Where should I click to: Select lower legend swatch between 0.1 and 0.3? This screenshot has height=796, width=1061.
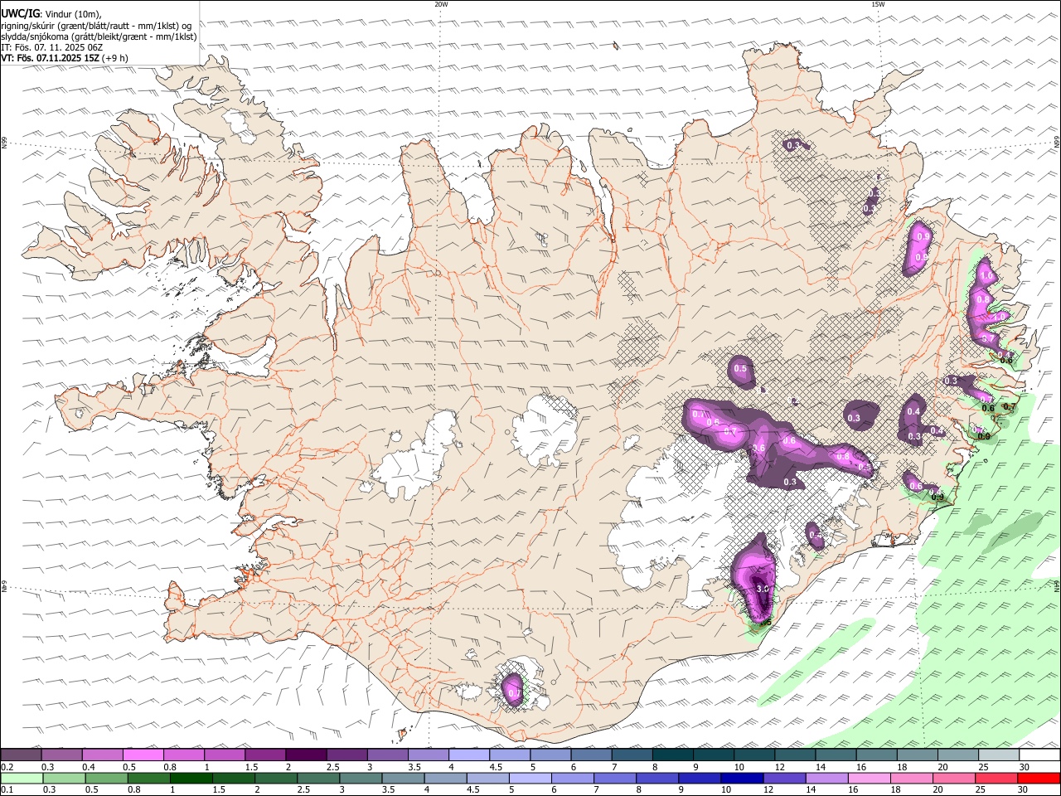click(22, 778)
